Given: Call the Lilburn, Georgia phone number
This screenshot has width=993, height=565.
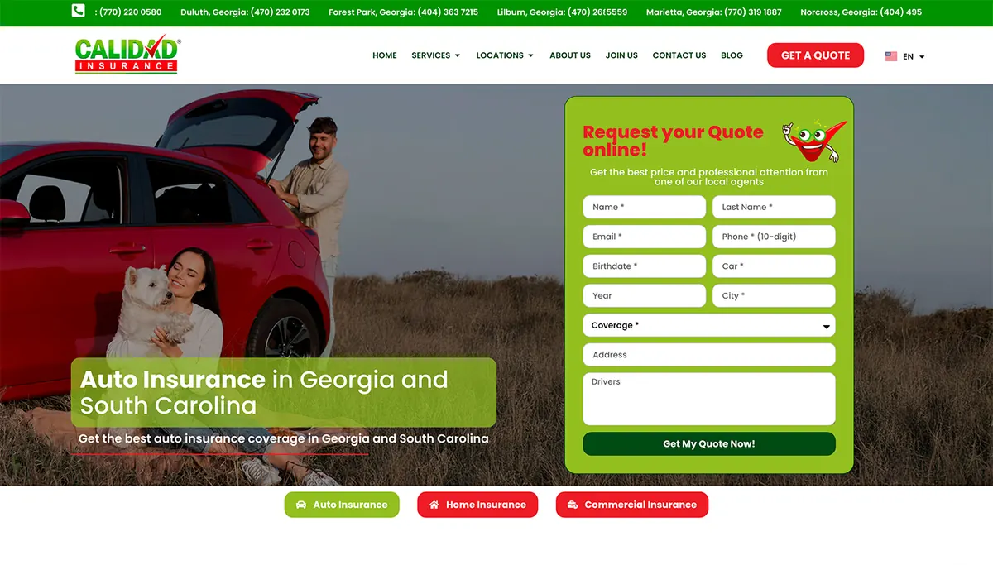Looking at the screenshot, I should [x=562, y=12].
